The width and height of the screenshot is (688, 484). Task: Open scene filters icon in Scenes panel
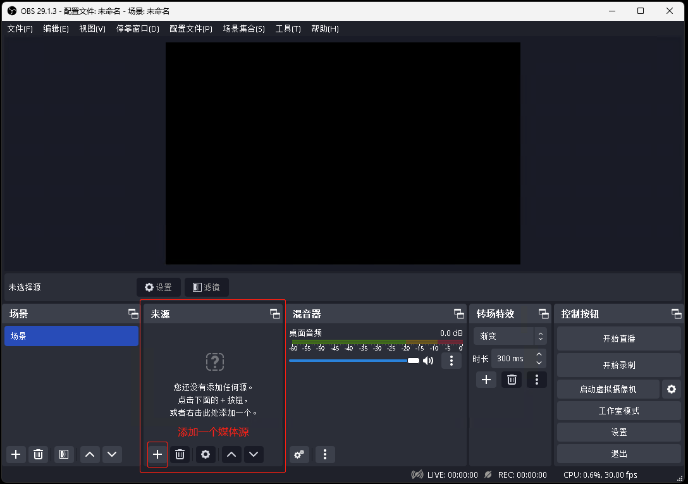[63, 454]
